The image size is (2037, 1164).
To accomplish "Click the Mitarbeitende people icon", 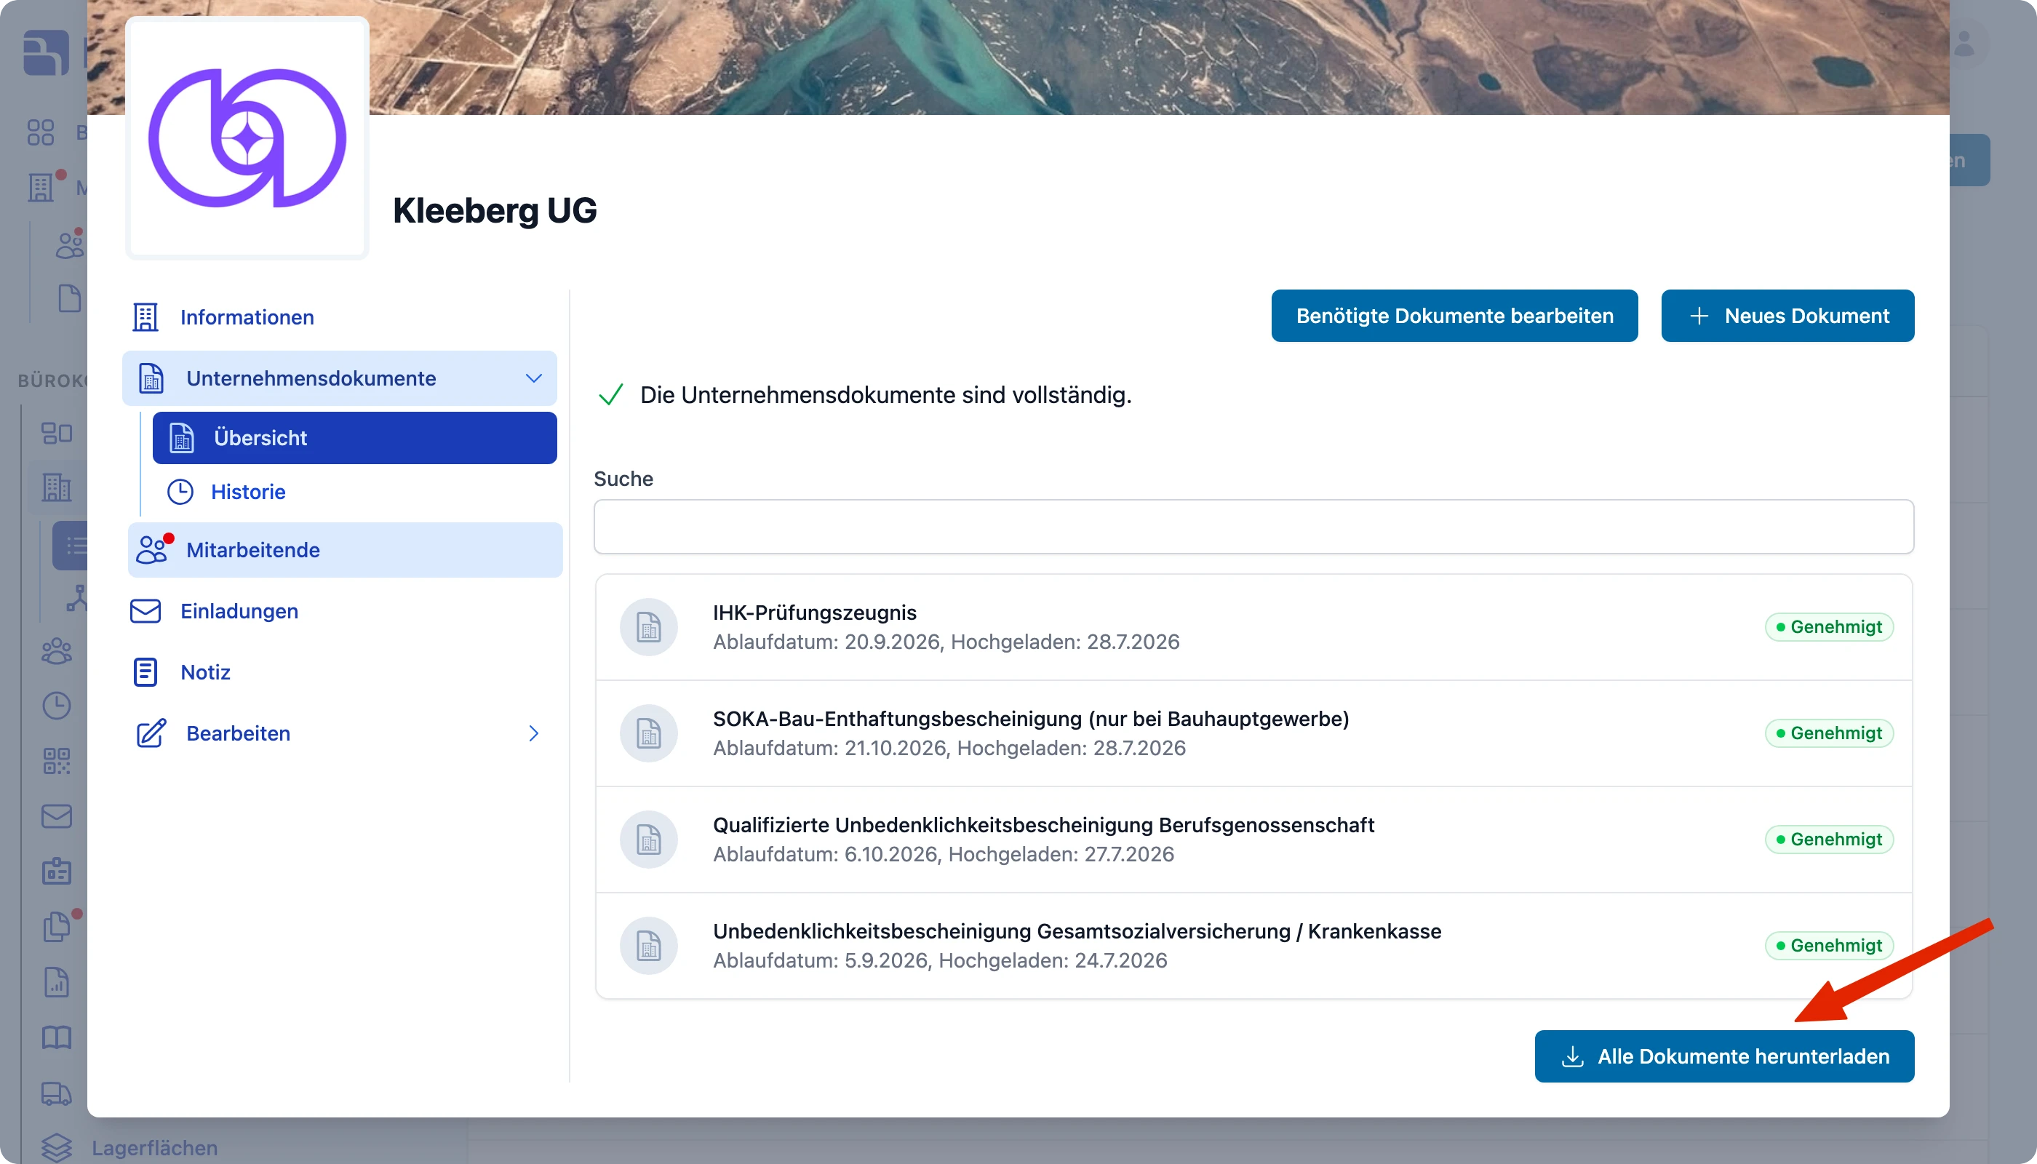I will 152,550.
